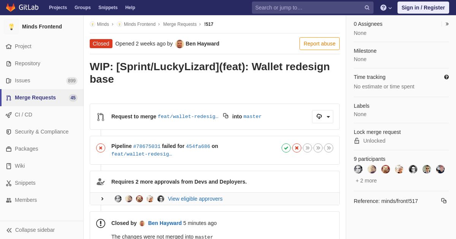Screen dimensions: 456x239
Task: Open commit 454fa686 link
Action: point(198,146)
